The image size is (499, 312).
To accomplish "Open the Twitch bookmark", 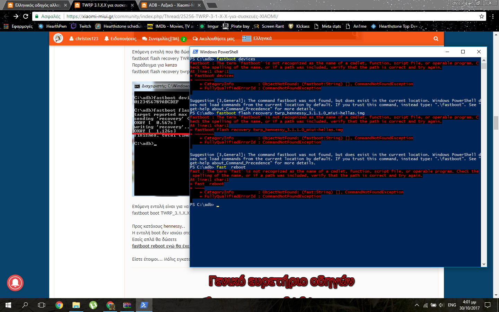I will pos(81,26).
